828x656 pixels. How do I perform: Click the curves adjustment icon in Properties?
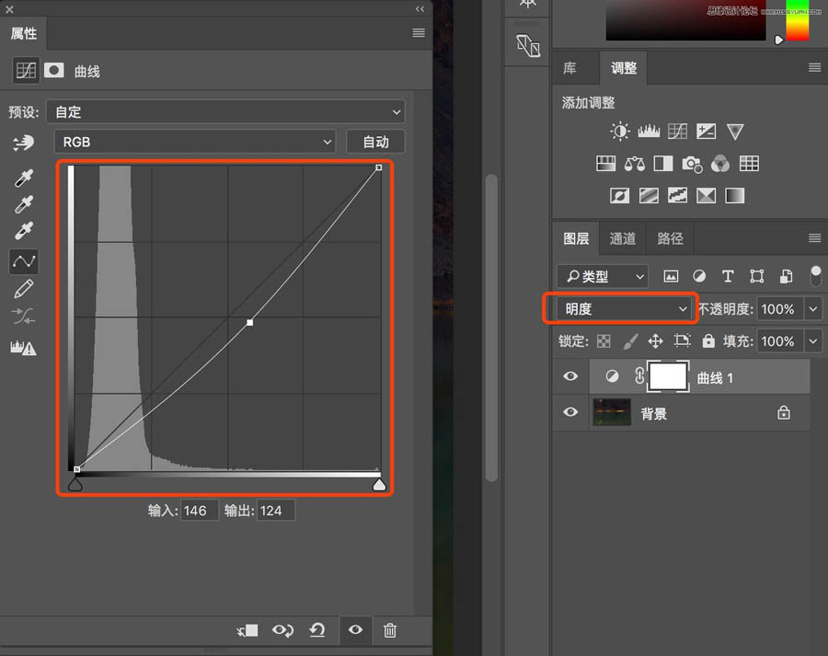[26, 70]
